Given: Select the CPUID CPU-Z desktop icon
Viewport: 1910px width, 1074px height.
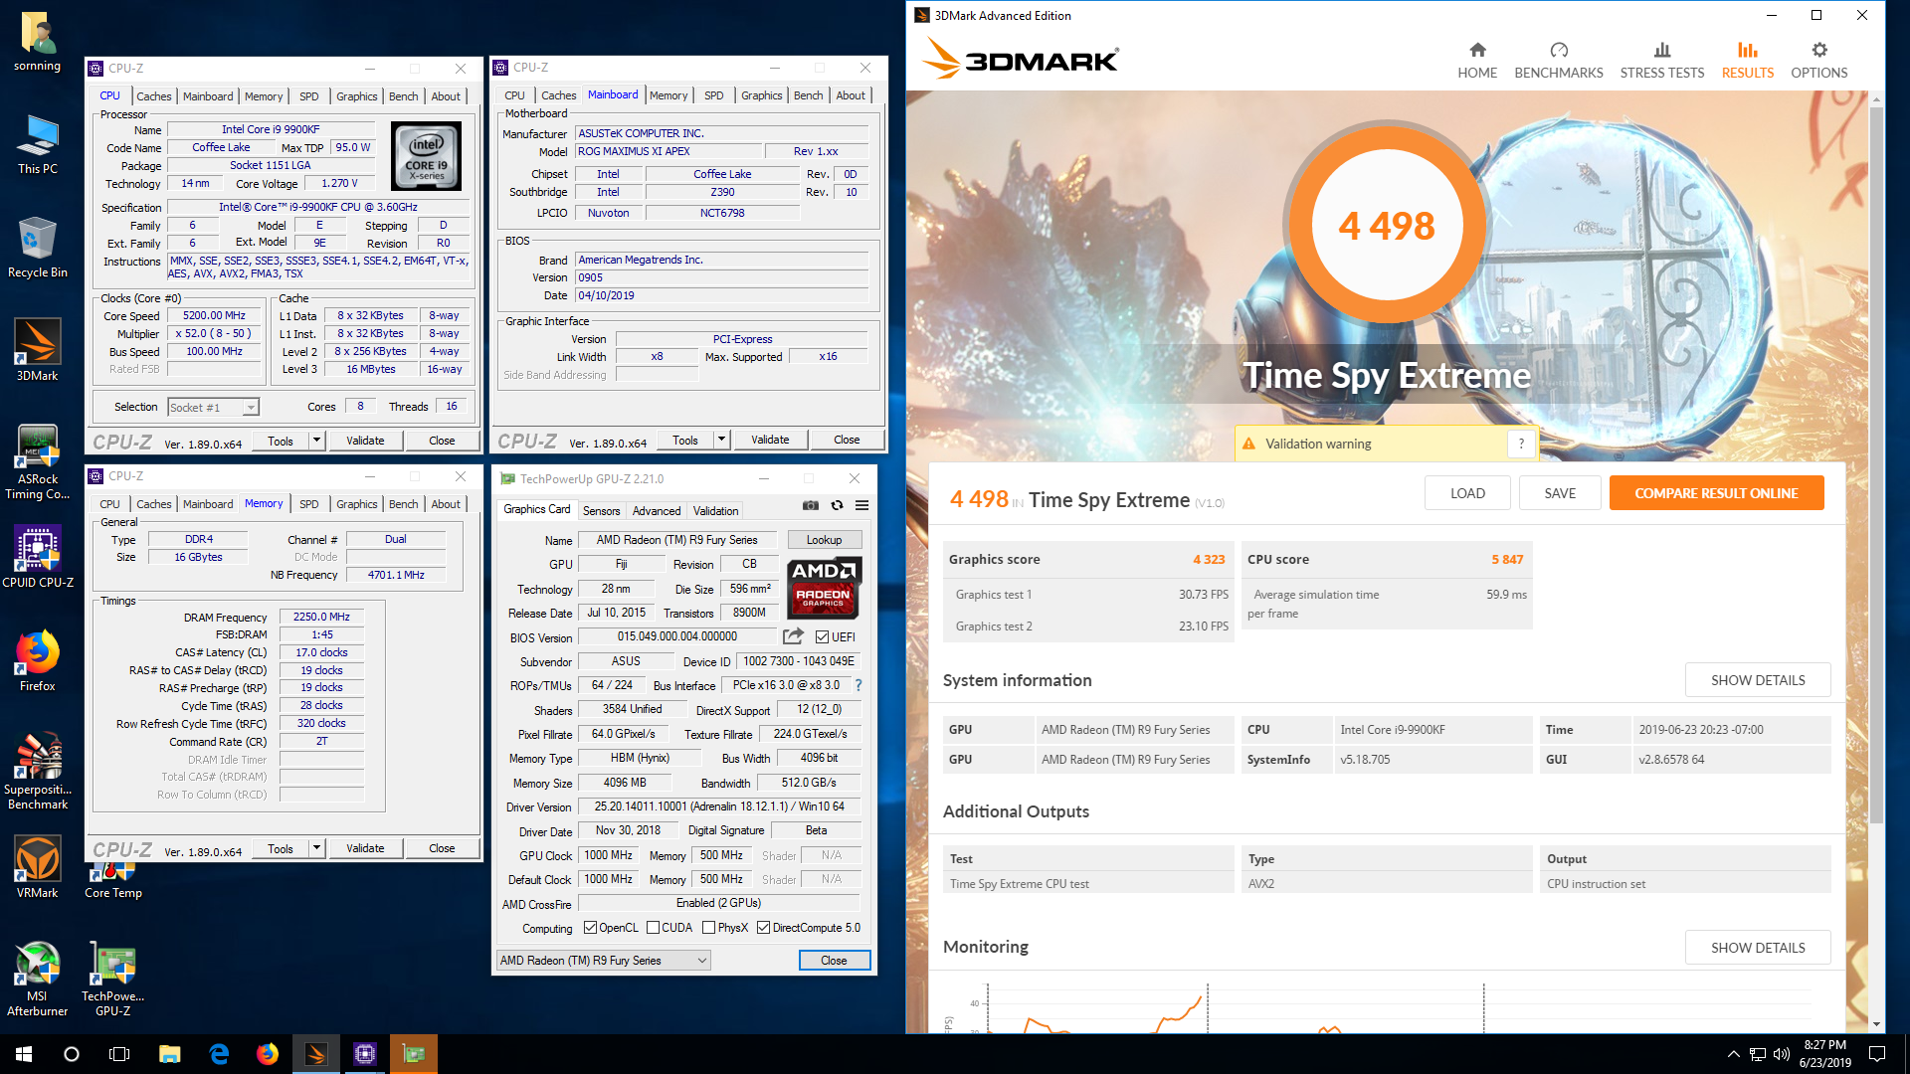Looking at the screenshot, I should click(x=38, y=557).
